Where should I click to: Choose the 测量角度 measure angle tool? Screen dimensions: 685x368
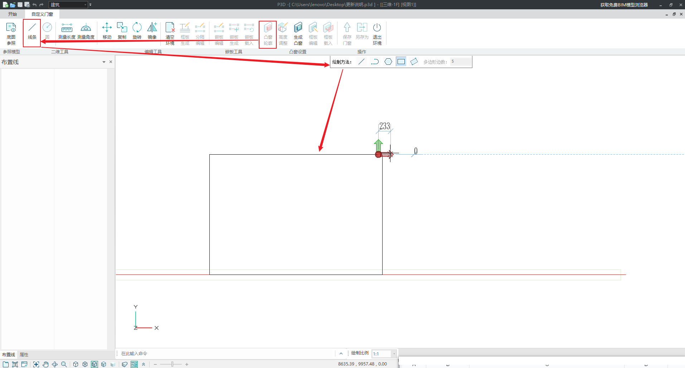coord(86,31)
